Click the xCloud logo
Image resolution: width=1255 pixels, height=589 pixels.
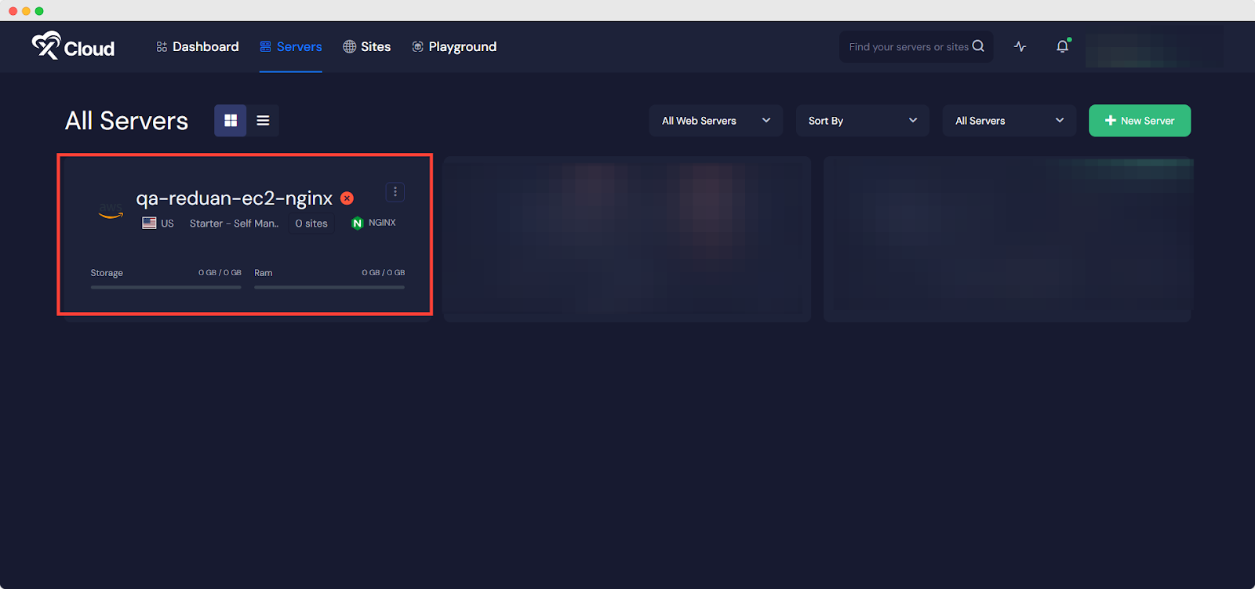pos(73,47)
